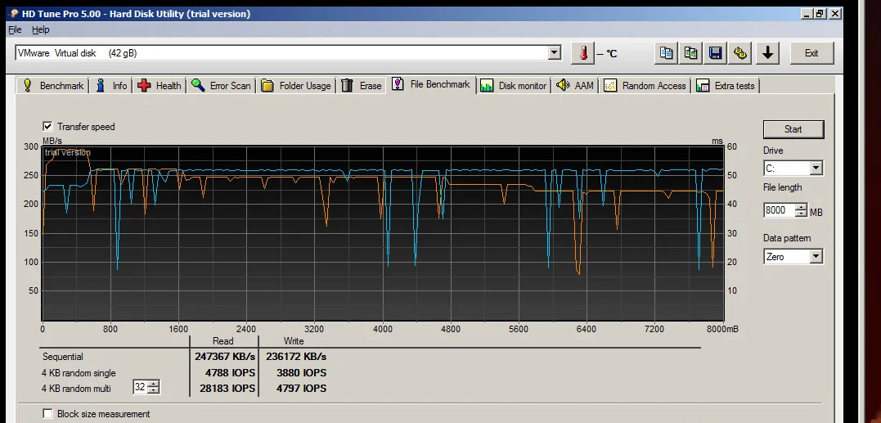Open the Data pattern Zero dropdown
The height and width of the screenshot is (423, 881).
pos(816,257)
